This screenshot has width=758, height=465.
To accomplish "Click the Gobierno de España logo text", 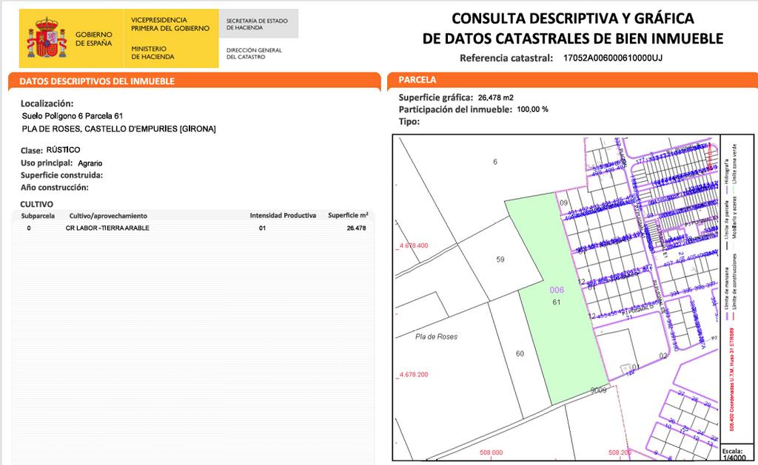I will tap(94, 39).
